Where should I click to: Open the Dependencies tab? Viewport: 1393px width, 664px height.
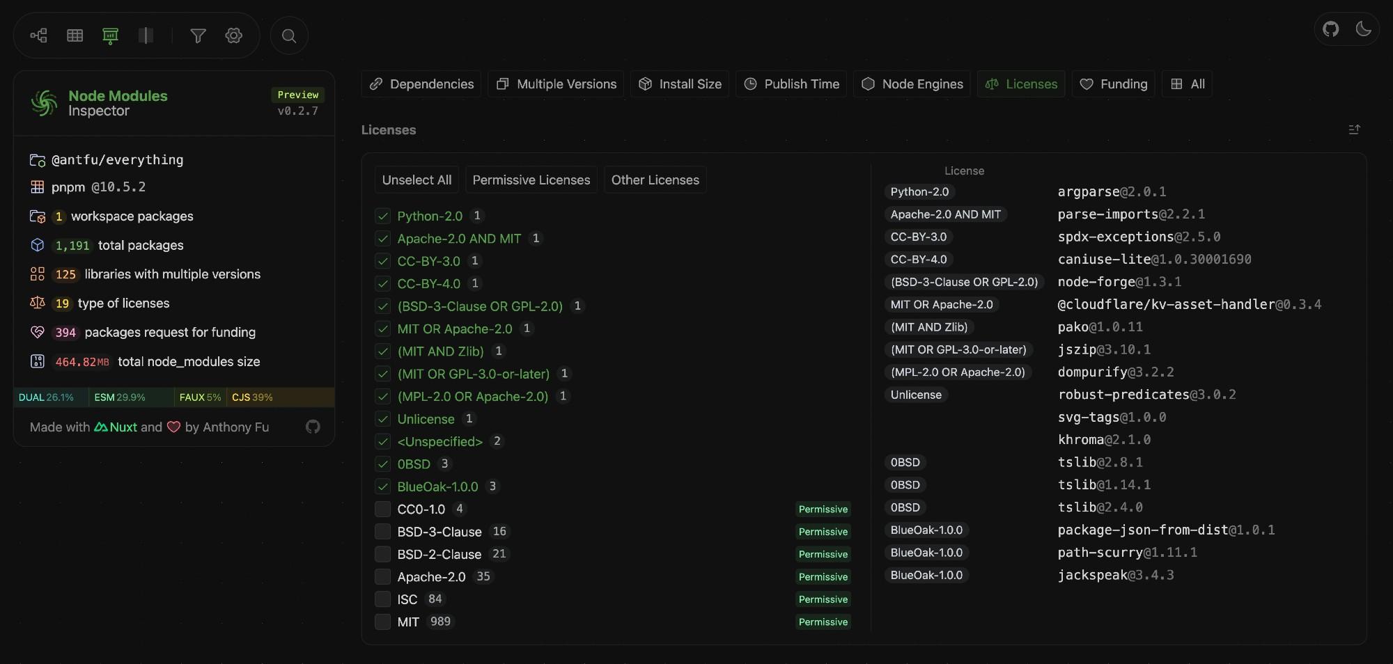421,84
